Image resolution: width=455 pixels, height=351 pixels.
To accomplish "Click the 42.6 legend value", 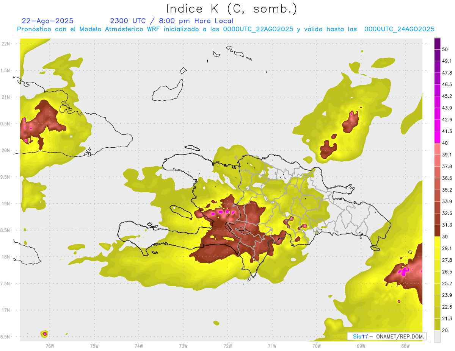I will coord(447,120).
